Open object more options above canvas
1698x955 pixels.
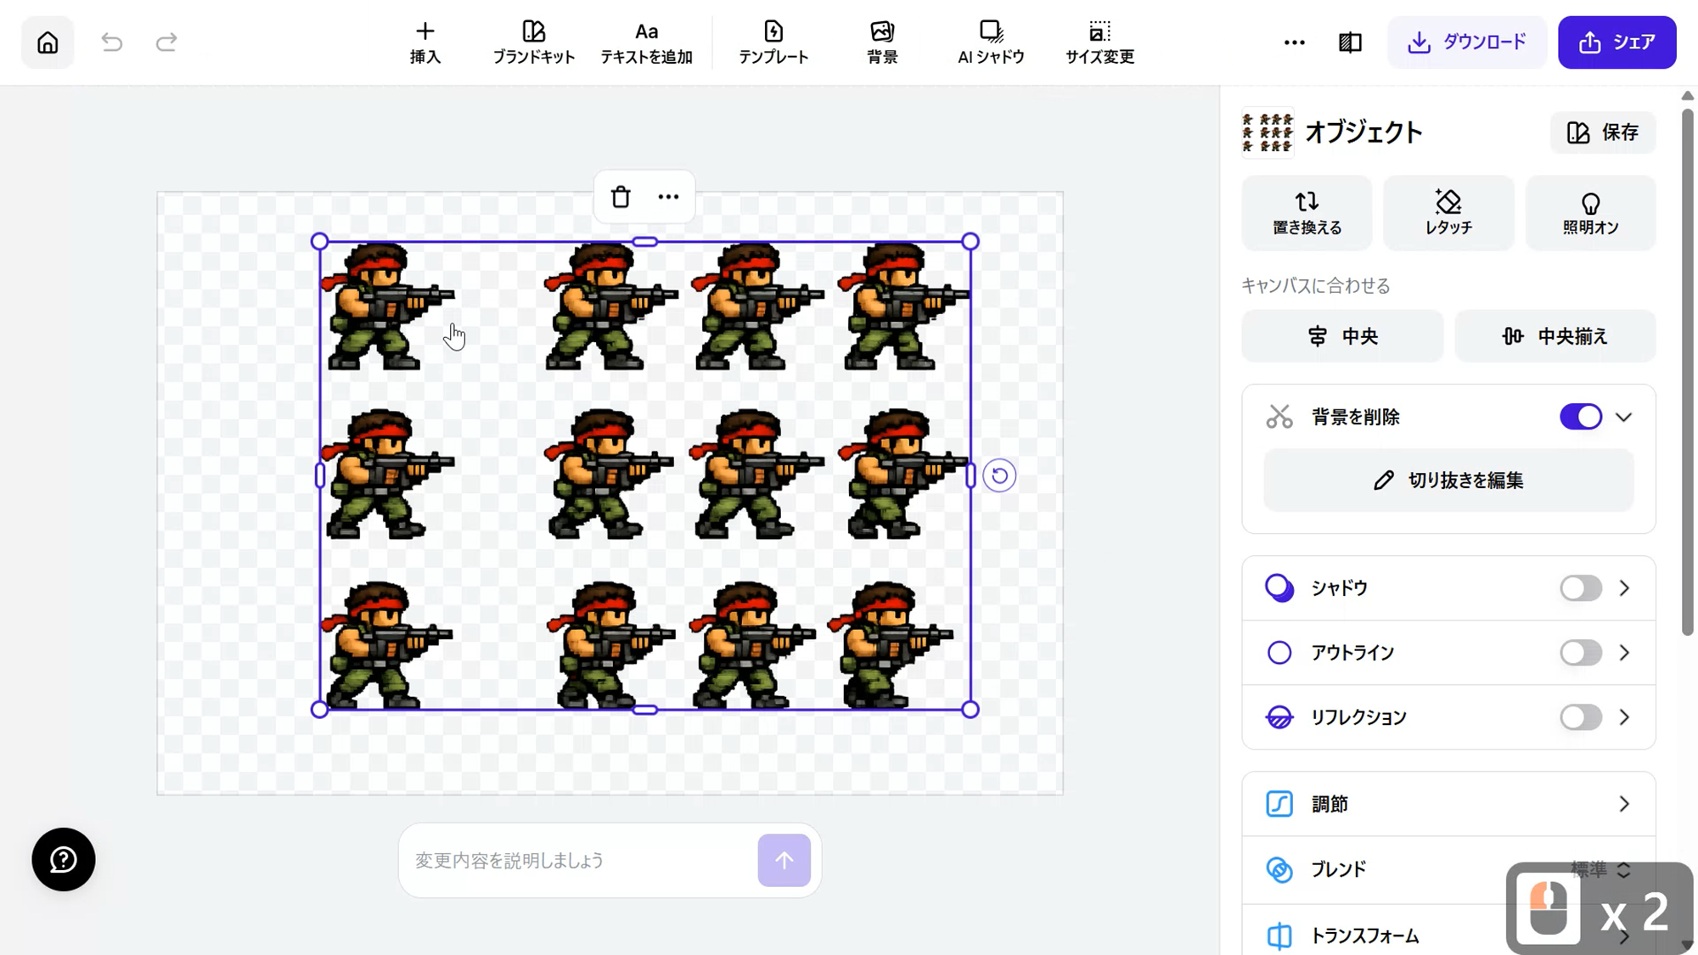point(669,197)
